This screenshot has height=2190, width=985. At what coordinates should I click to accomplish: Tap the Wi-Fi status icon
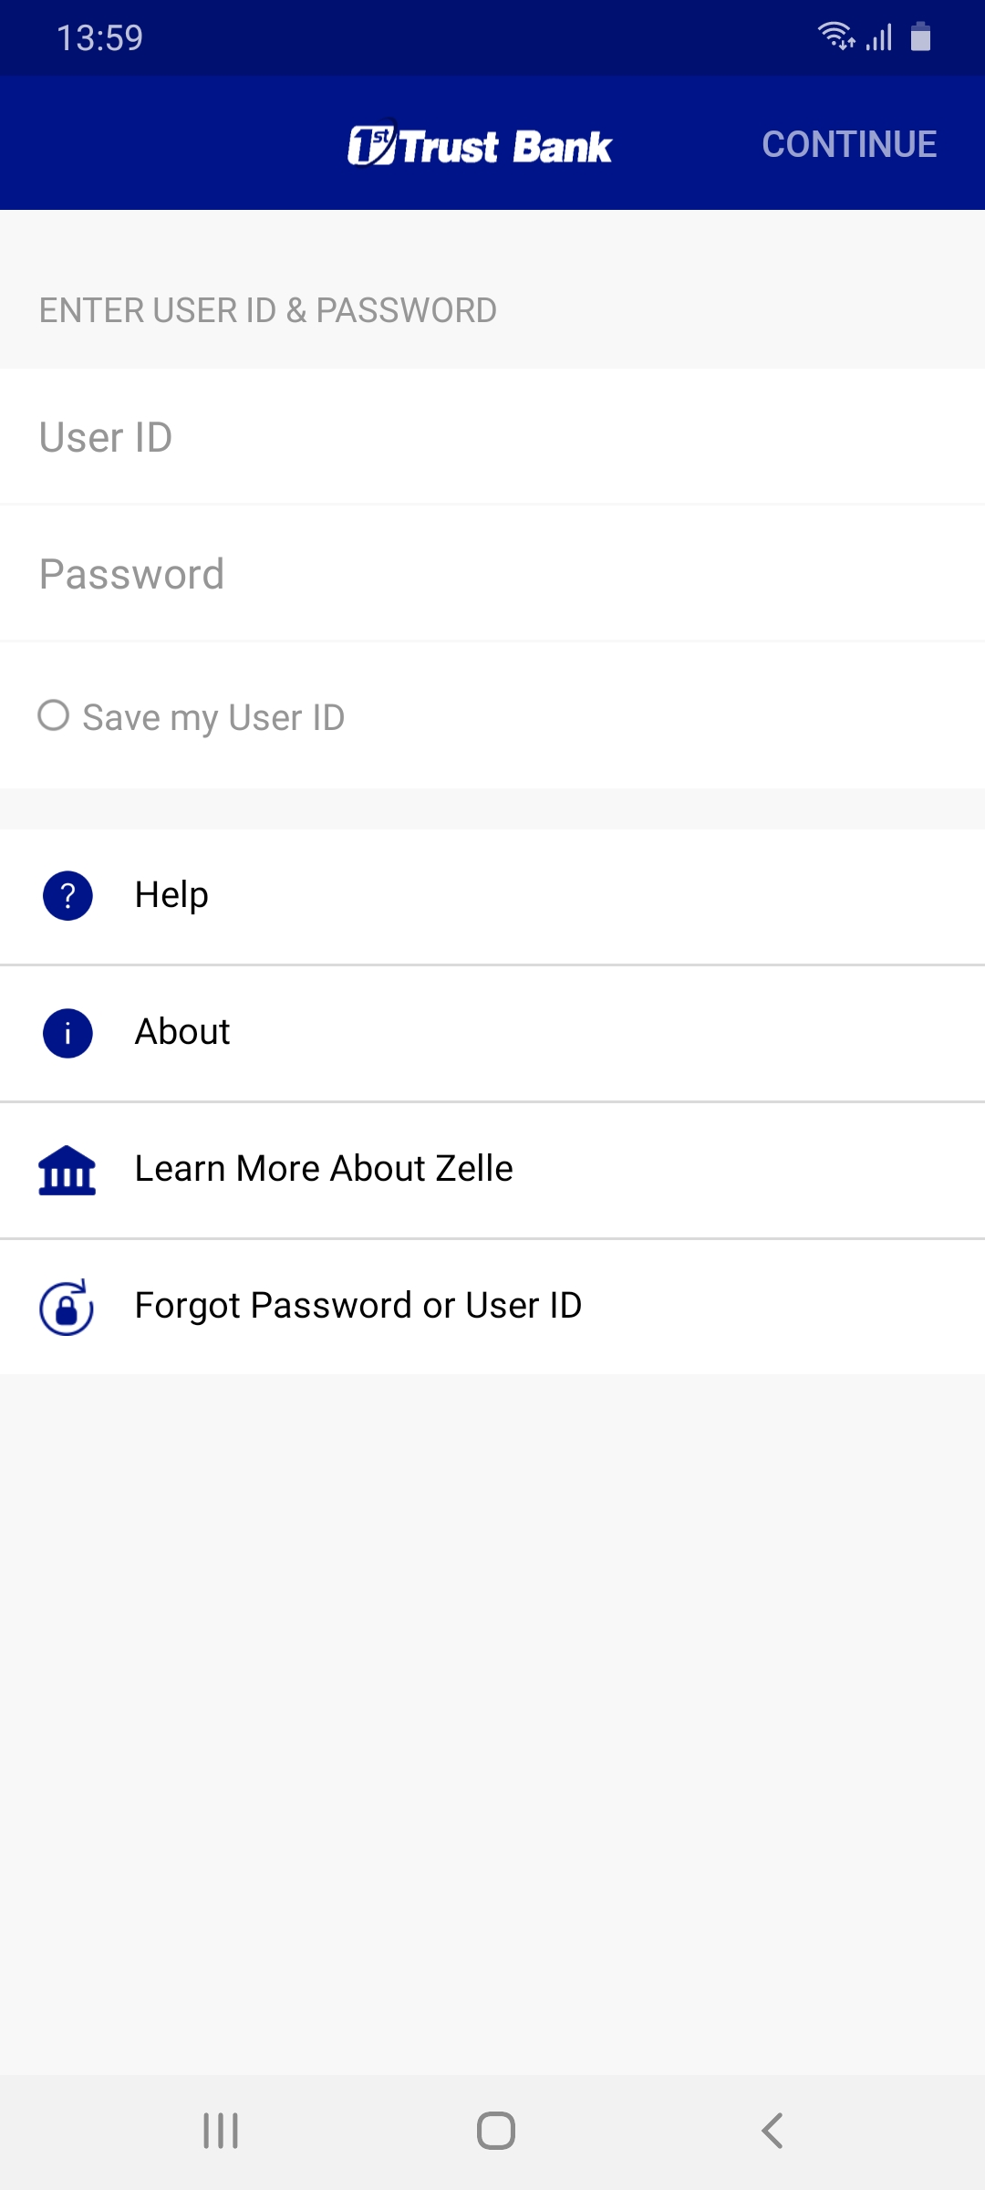pos(836,36)
